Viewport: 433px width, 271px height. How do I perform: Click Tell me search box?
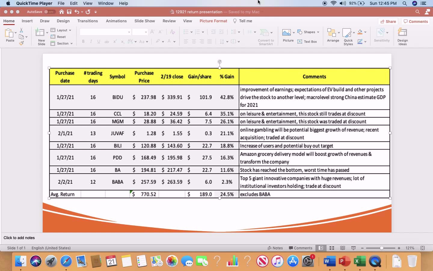pos(243,21)
